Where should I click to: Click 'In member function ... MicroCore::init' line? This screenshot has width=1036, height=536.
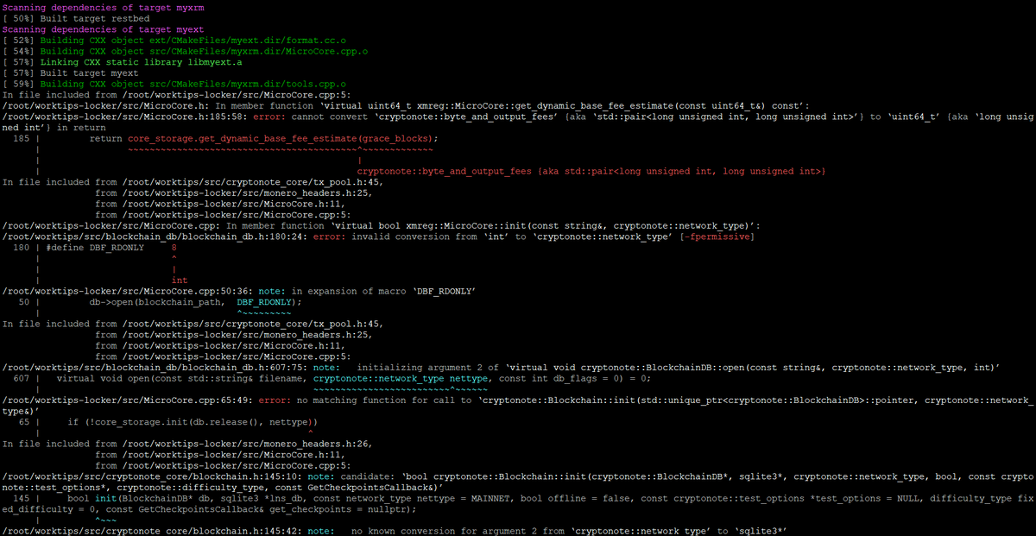(x=382, y=225)
